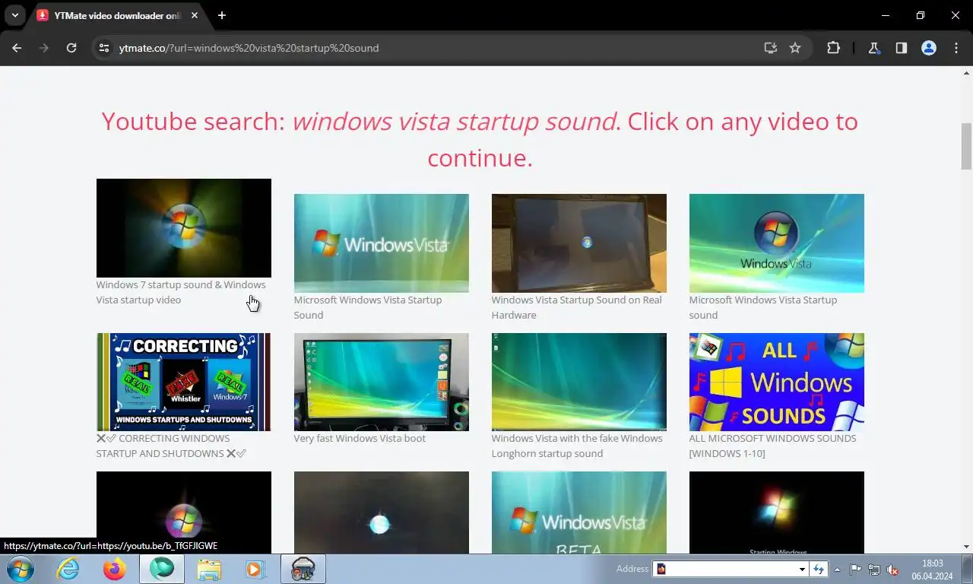
Task: Open Windows 7 startup sound thumbnail
Action: coord(184,228)
